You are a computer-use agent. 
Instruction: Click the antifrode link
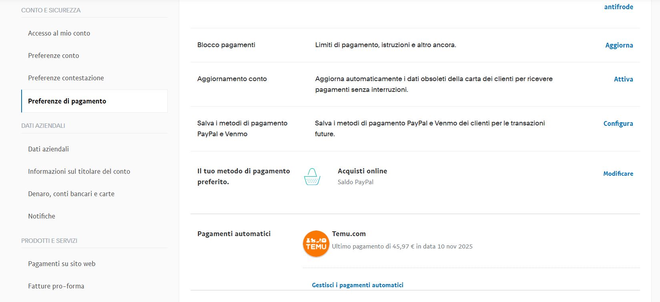pos(618,7)
